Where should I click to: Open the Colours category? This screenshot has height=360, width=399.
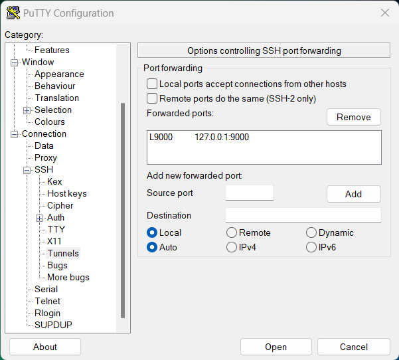[50, 122]
